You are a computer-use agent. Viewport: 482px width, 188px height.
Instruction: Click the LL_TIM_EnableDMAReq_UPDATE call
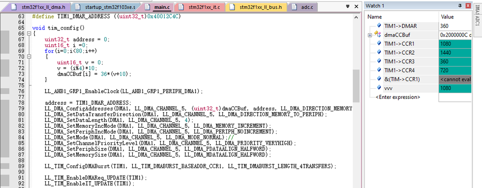tap(96, 177)
